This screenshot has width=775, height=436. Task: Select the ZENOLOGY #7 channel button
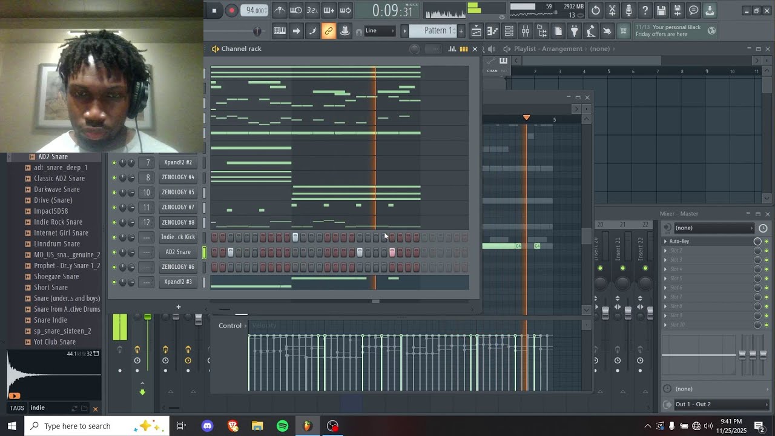(178, 207)
